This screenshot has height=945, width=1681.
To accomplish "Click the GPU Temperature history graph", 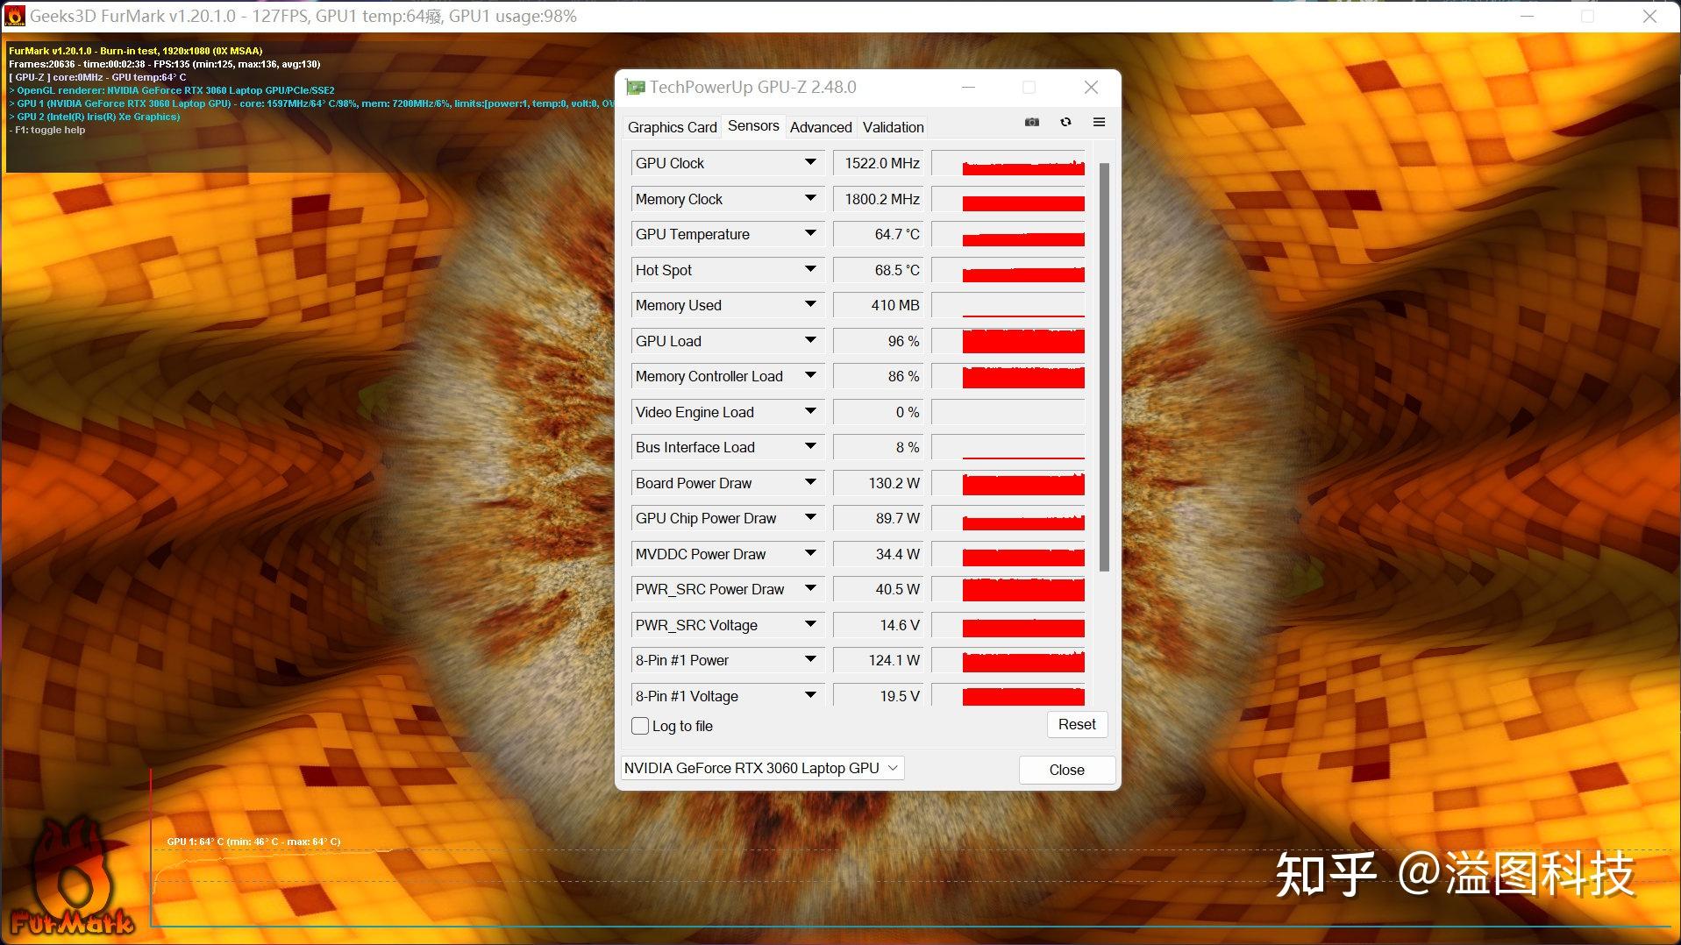I will 1008,234.
